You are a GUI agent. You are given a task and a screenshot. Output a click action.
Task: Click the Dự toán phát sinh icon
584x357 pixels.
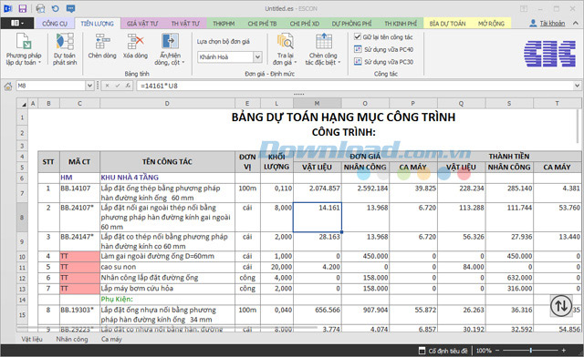tap(65, 48)
